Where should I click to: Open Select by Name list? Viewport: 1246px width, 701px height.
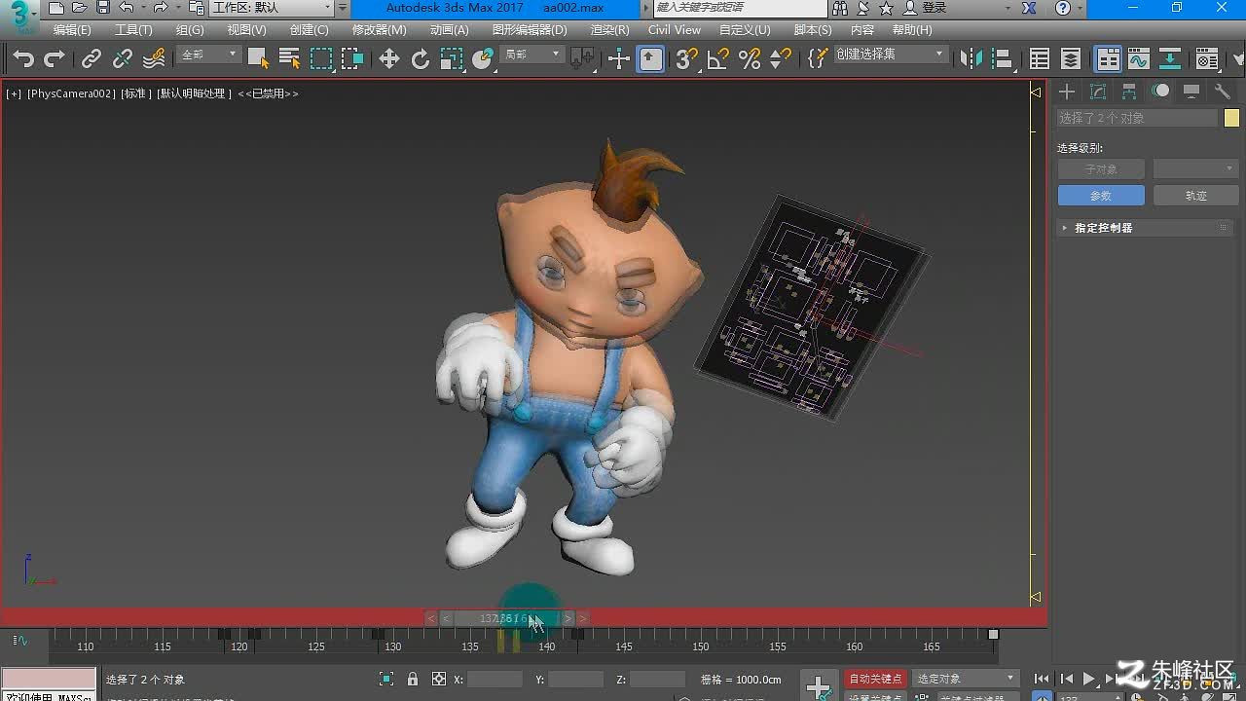(289, 58)
